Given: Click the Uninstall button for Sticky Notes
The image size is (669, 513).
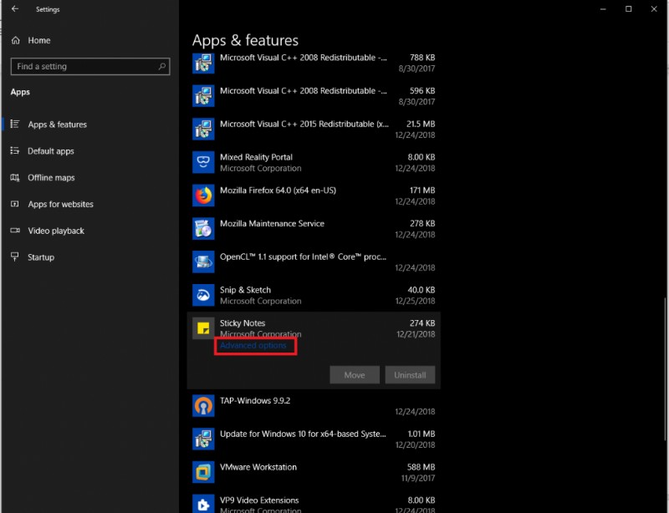Looking at the screenshot, I should coord(410,374).
